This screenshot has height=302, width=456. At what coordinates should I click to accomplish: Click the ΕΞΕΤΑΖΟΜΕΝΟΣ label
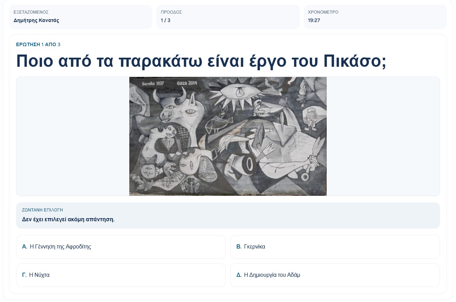(x=31, y=12)
